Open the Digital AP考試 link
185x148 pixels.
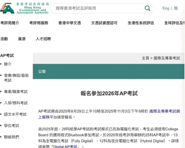[66, 147]
